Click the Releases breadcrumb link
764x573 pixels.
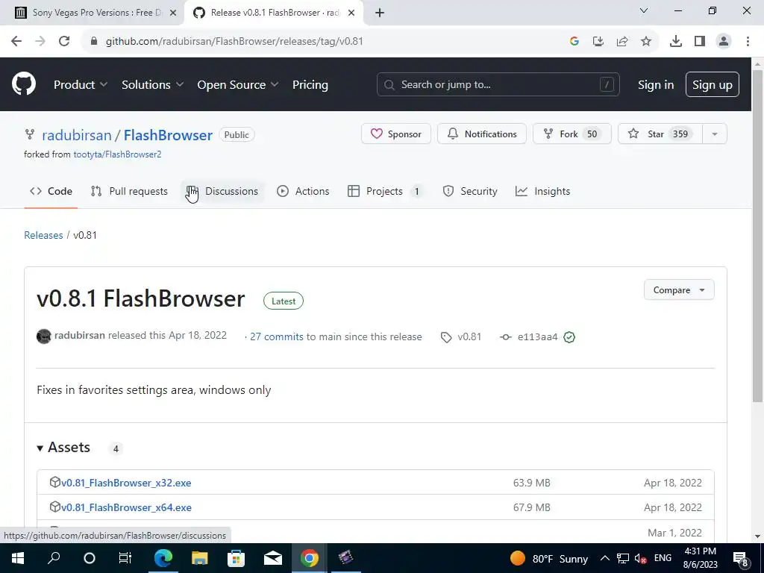click(43, 235)
